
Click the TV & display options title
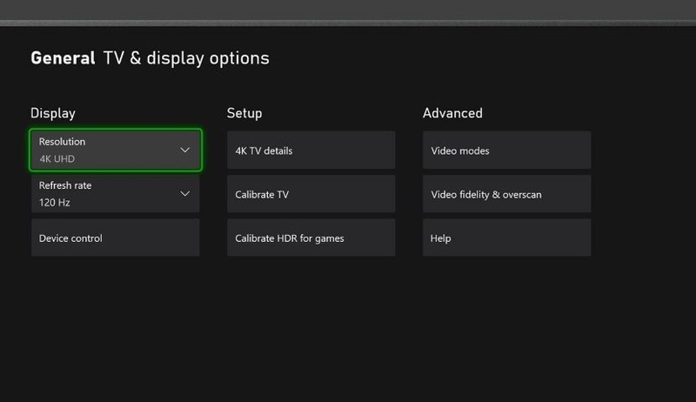[x=186, y=58]
